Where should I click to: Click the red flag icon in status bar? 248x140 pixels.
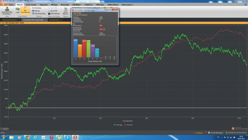coord(205,133)
